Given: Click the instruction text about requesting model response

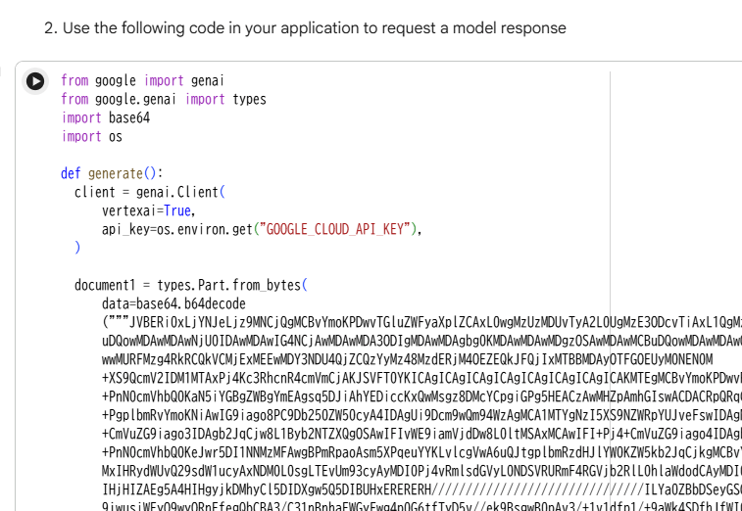Looking at the screenshot, I should click(x=305, y=27).
